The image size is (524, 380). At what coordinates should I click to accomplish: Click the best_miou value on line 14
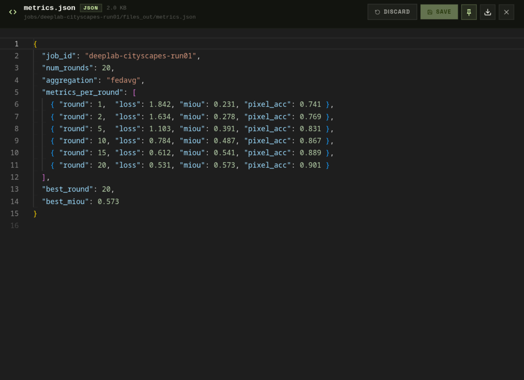coord(108,201)
